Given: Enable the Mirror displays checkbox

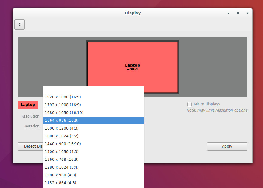Looking at the screenshot, I should point(189,104).
